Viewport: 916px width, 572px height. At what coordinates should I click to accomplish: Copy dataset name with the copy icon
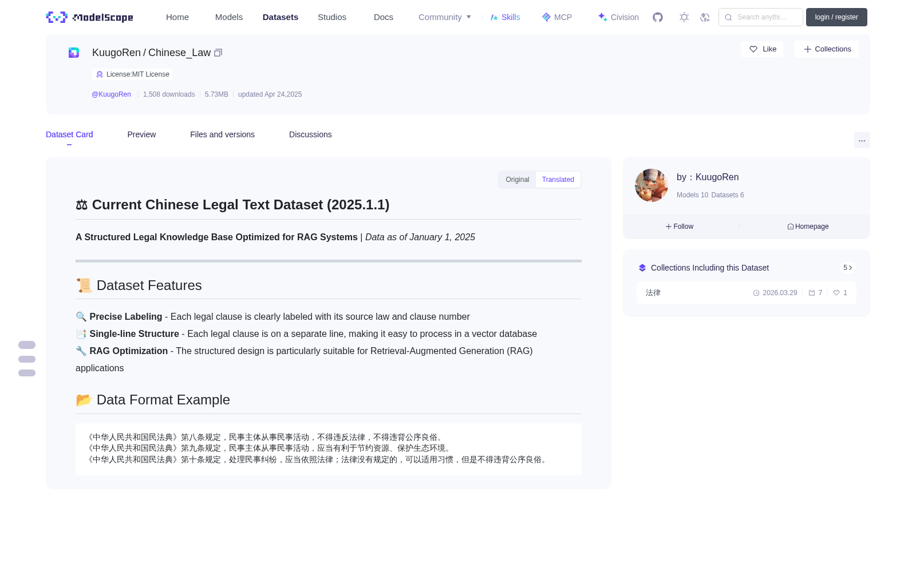coord(218,53)
